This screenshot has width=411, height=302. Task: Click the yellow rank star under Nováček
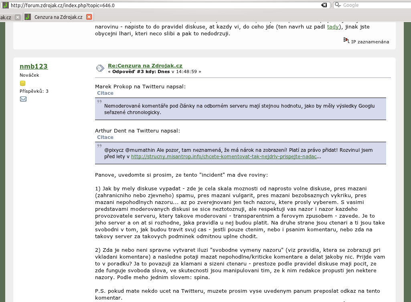[x=22, y=83]
